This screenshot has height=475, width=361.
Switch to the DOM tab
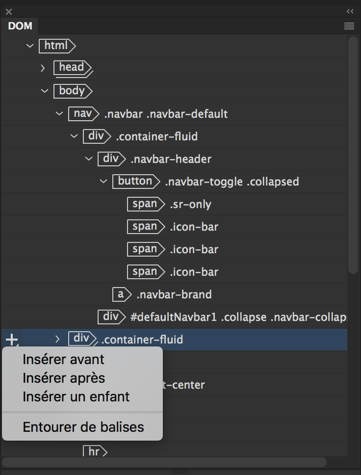20,26
